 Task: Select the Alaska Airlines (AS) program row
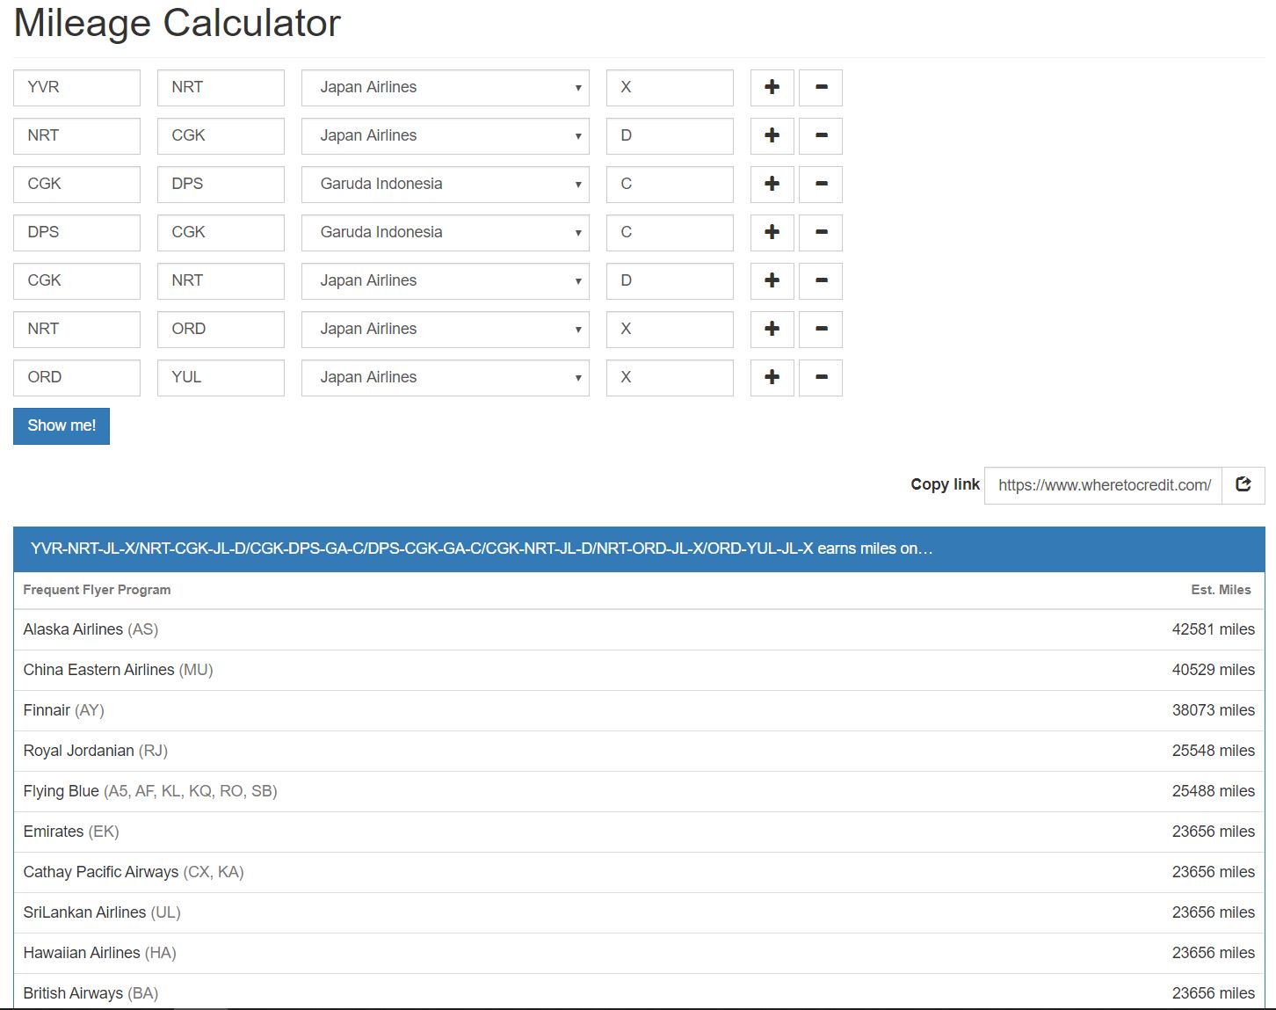tap(639, 630)
